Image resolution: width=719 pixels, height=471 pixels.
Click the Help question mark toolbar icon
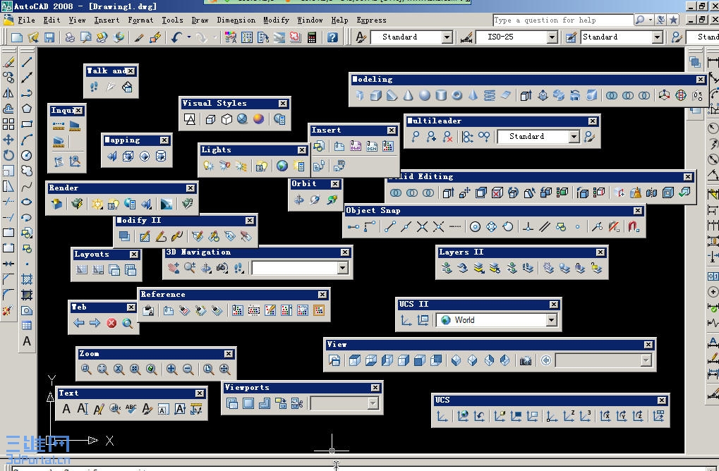[332, 37]
